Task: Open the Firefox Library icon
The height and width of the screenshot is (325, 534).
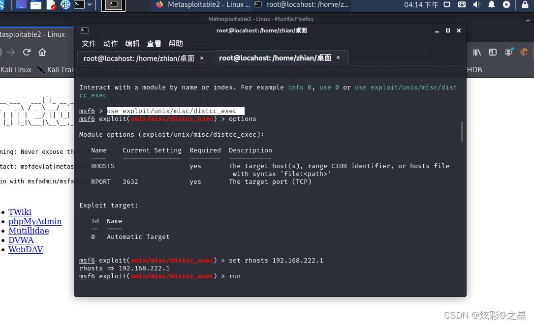Action: pyautogui.click(x=477, y=52)
